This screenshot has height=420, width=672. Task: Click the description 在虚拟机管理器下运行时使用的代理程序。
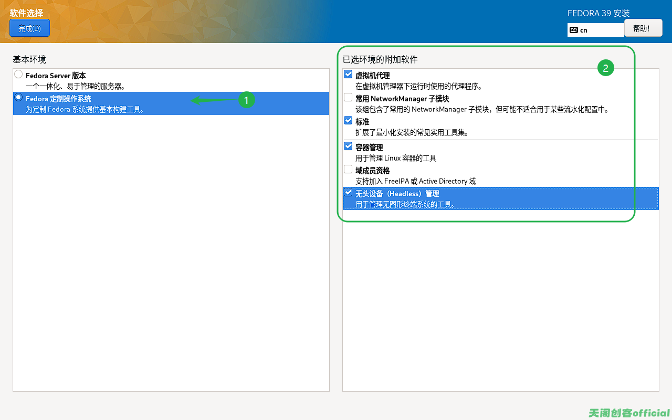(419, 87)
